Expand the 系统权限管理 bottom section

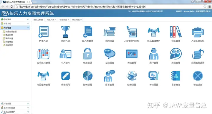15,108
